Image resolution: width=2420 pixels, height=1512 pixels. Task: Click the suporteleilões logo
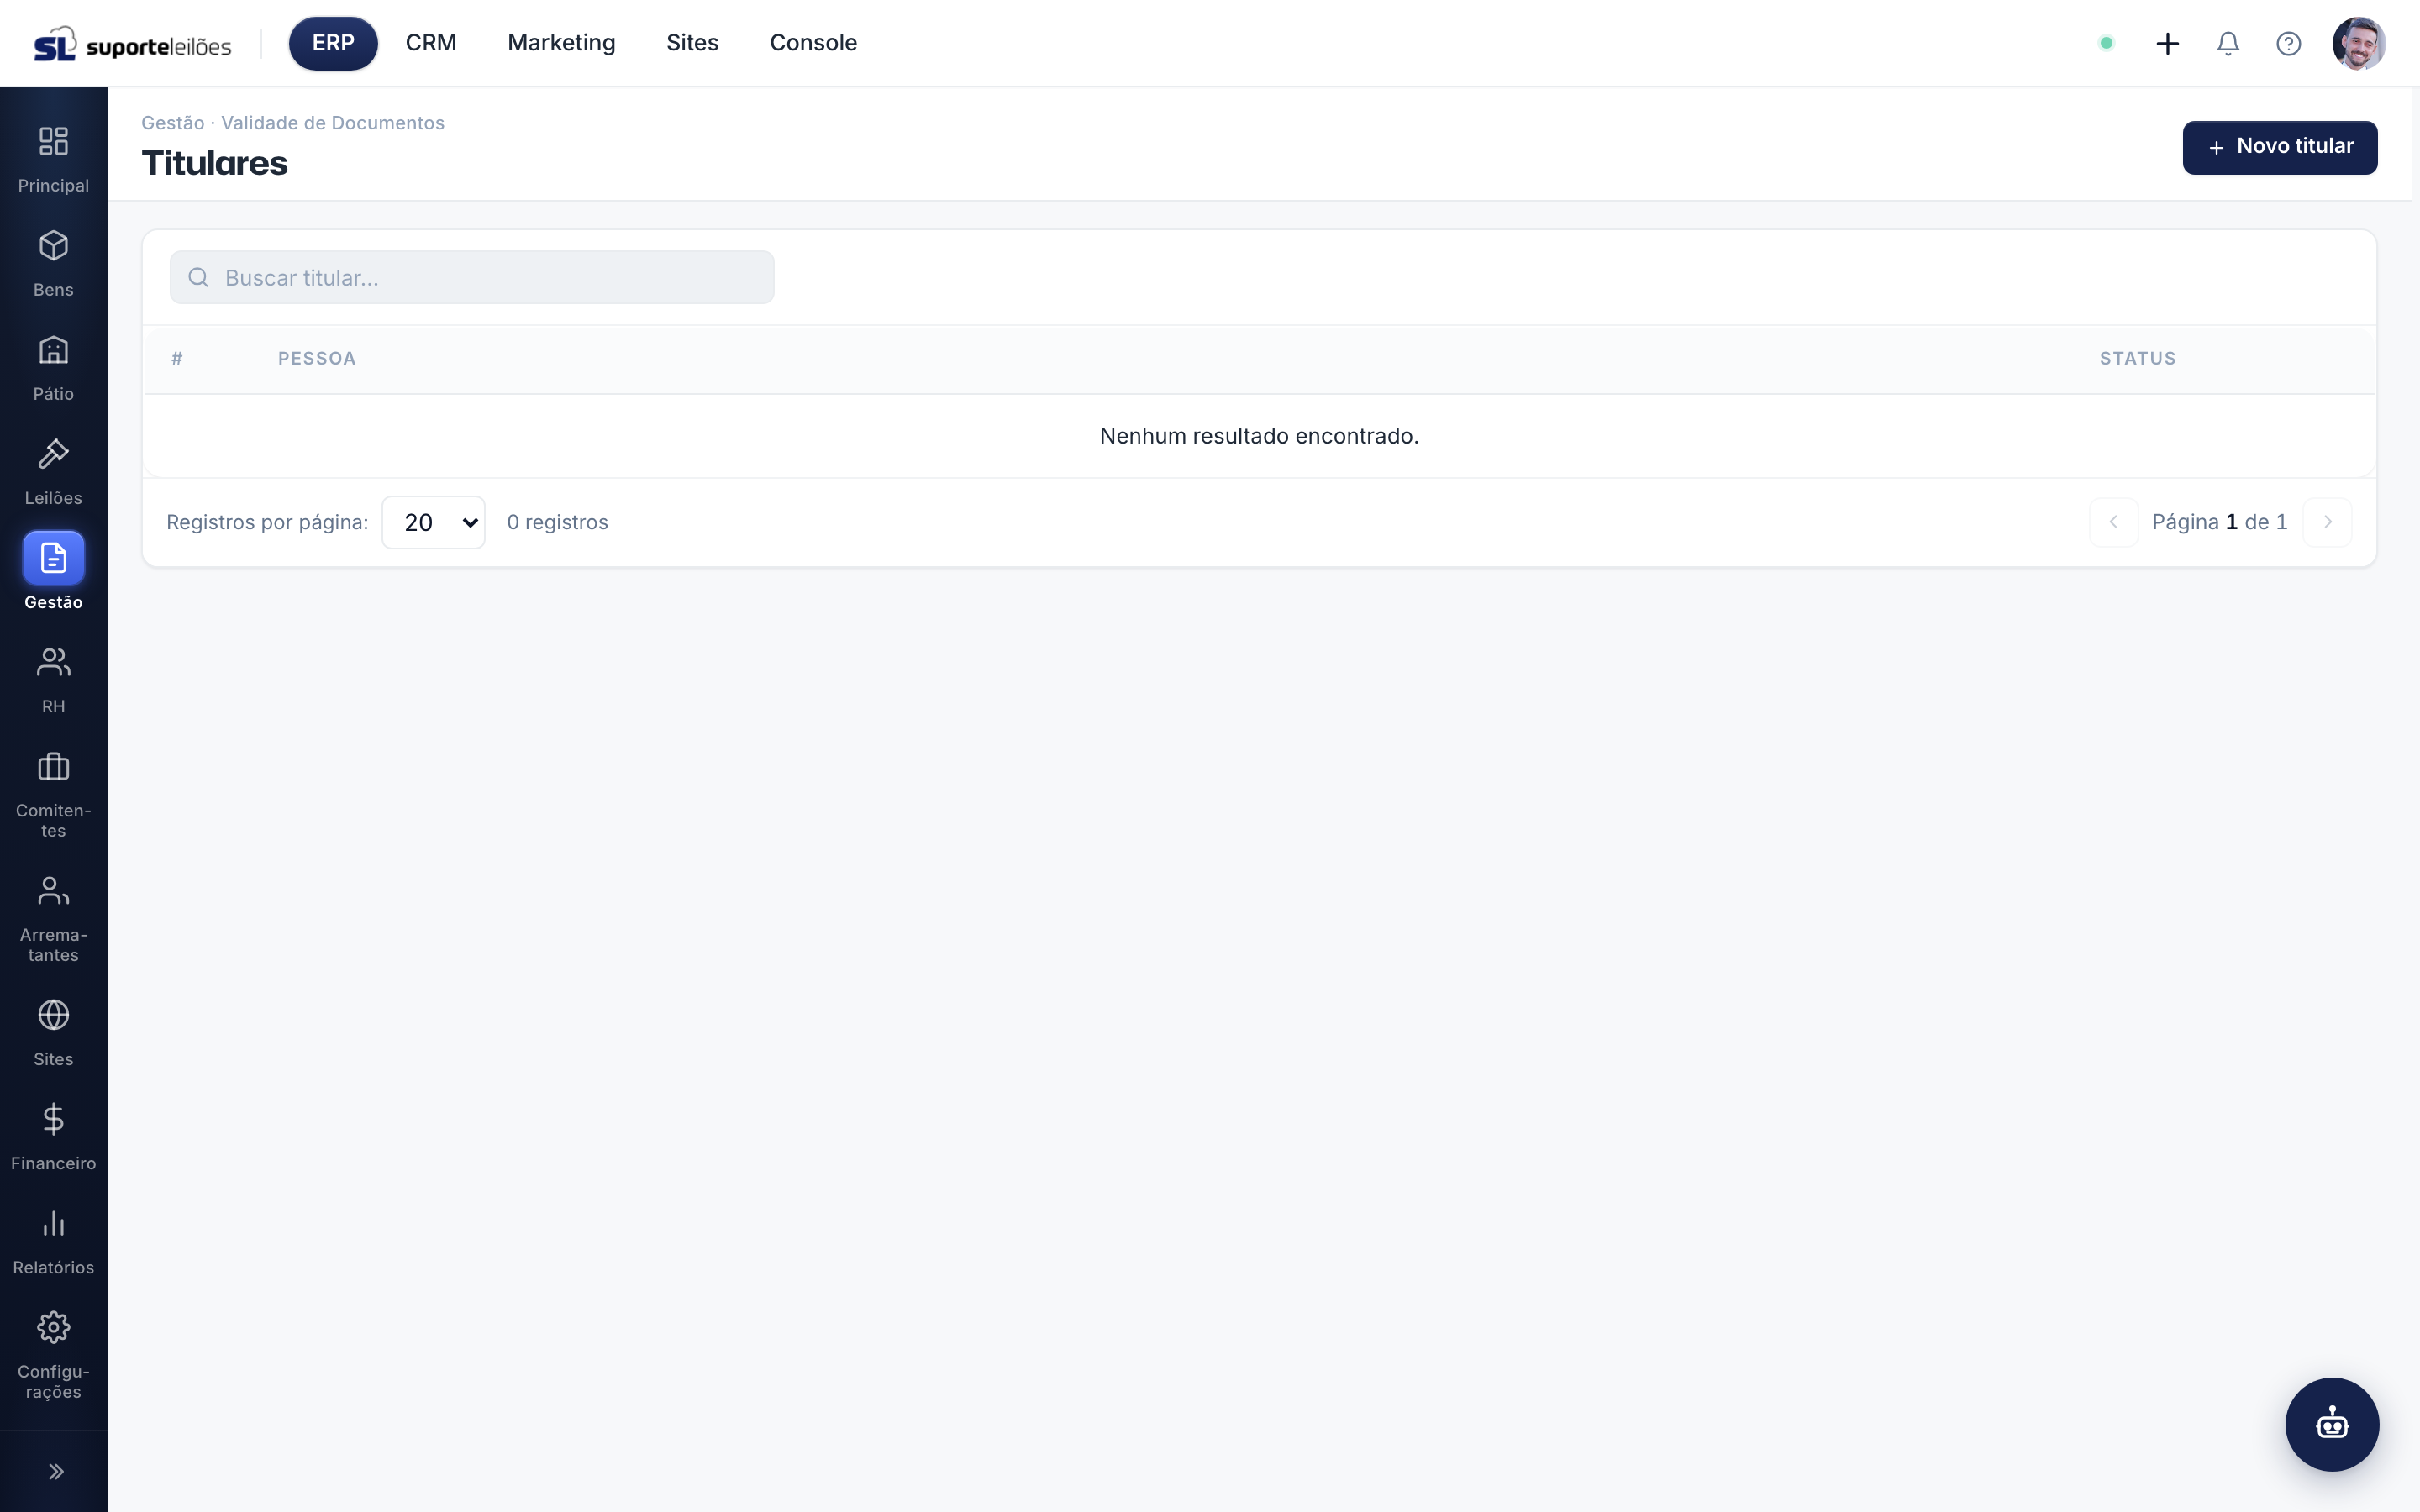tap(133, 44)
